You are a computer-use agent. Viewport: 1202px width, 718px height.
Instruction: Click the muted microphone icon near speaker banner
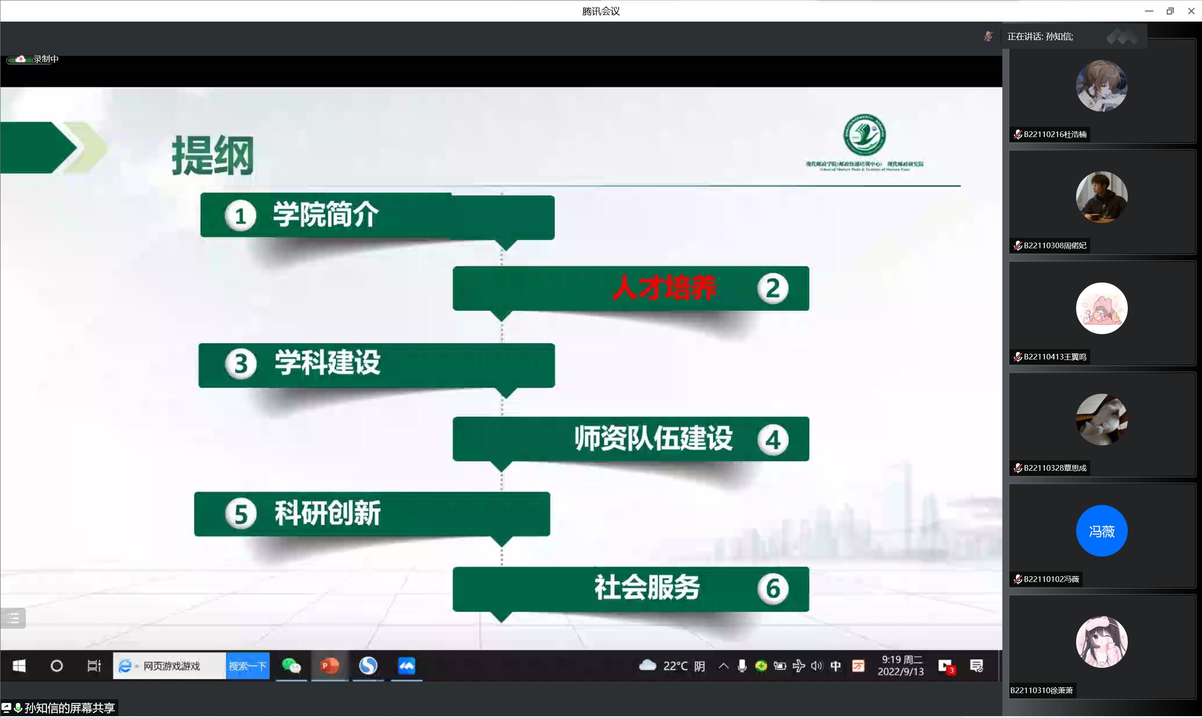[x=988, y=36]
